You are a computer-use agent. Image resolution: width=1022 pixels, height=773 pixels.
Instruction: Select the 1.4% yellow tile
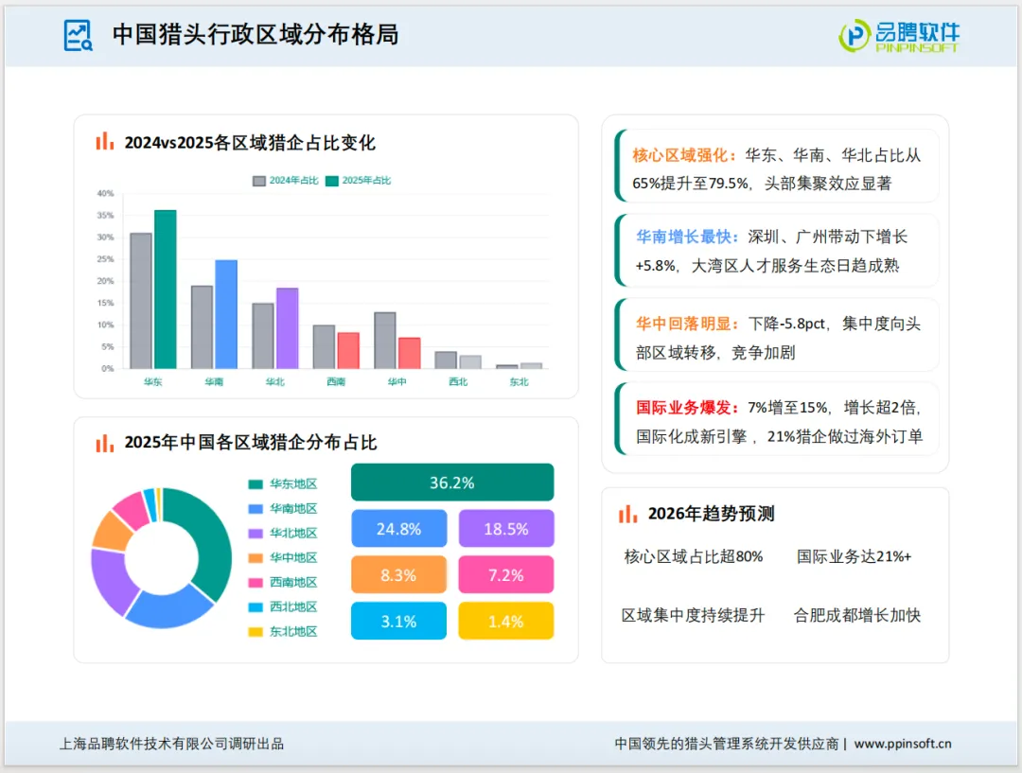506,621
